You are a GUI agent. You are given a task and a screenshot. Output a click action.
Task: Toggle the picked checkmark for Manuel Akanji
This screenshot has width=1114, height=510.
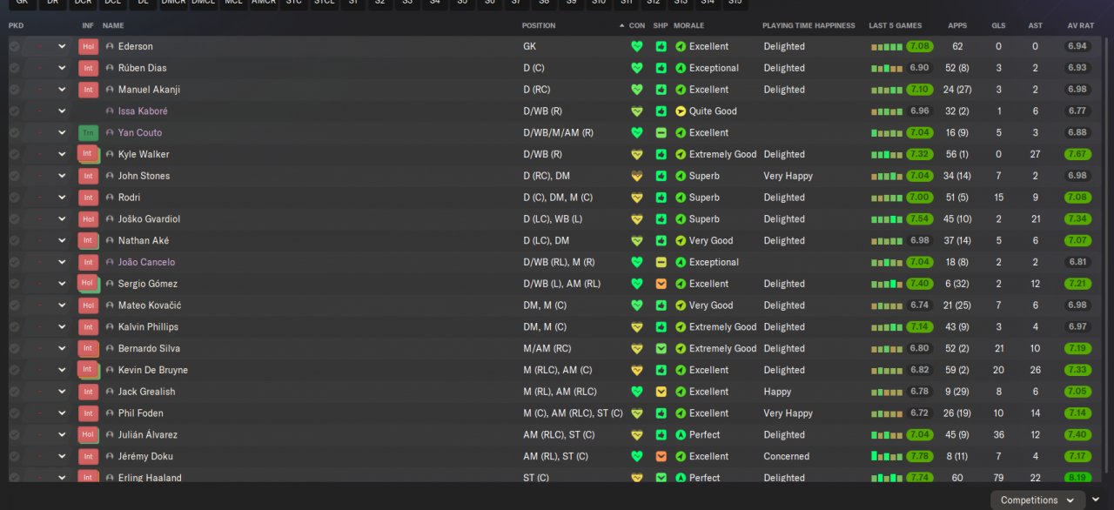coord(15,90)
